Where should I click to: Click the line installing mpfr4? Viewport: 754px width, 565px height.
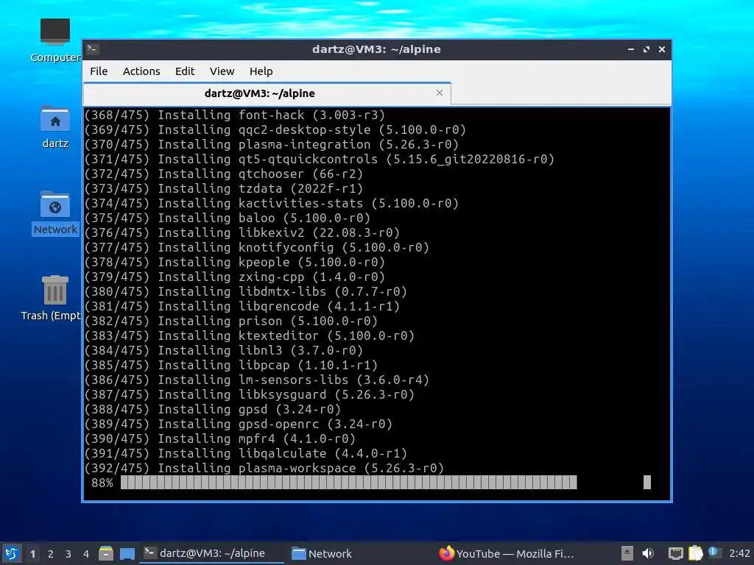click(219, 438)
